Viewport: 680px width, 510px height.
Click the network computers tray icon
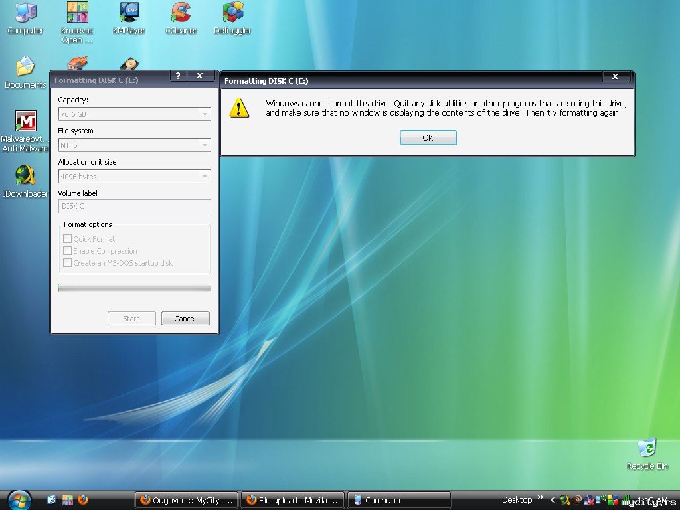tap(588, 500)
